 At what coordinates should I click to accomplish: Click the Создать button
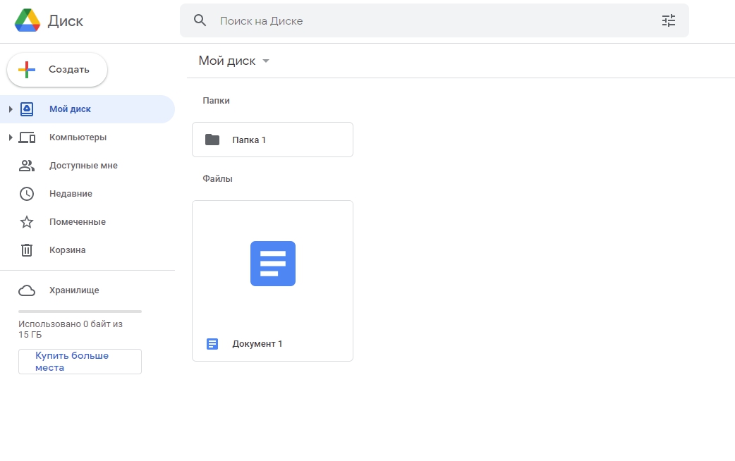pyautogui.click(x=57, y=69)
